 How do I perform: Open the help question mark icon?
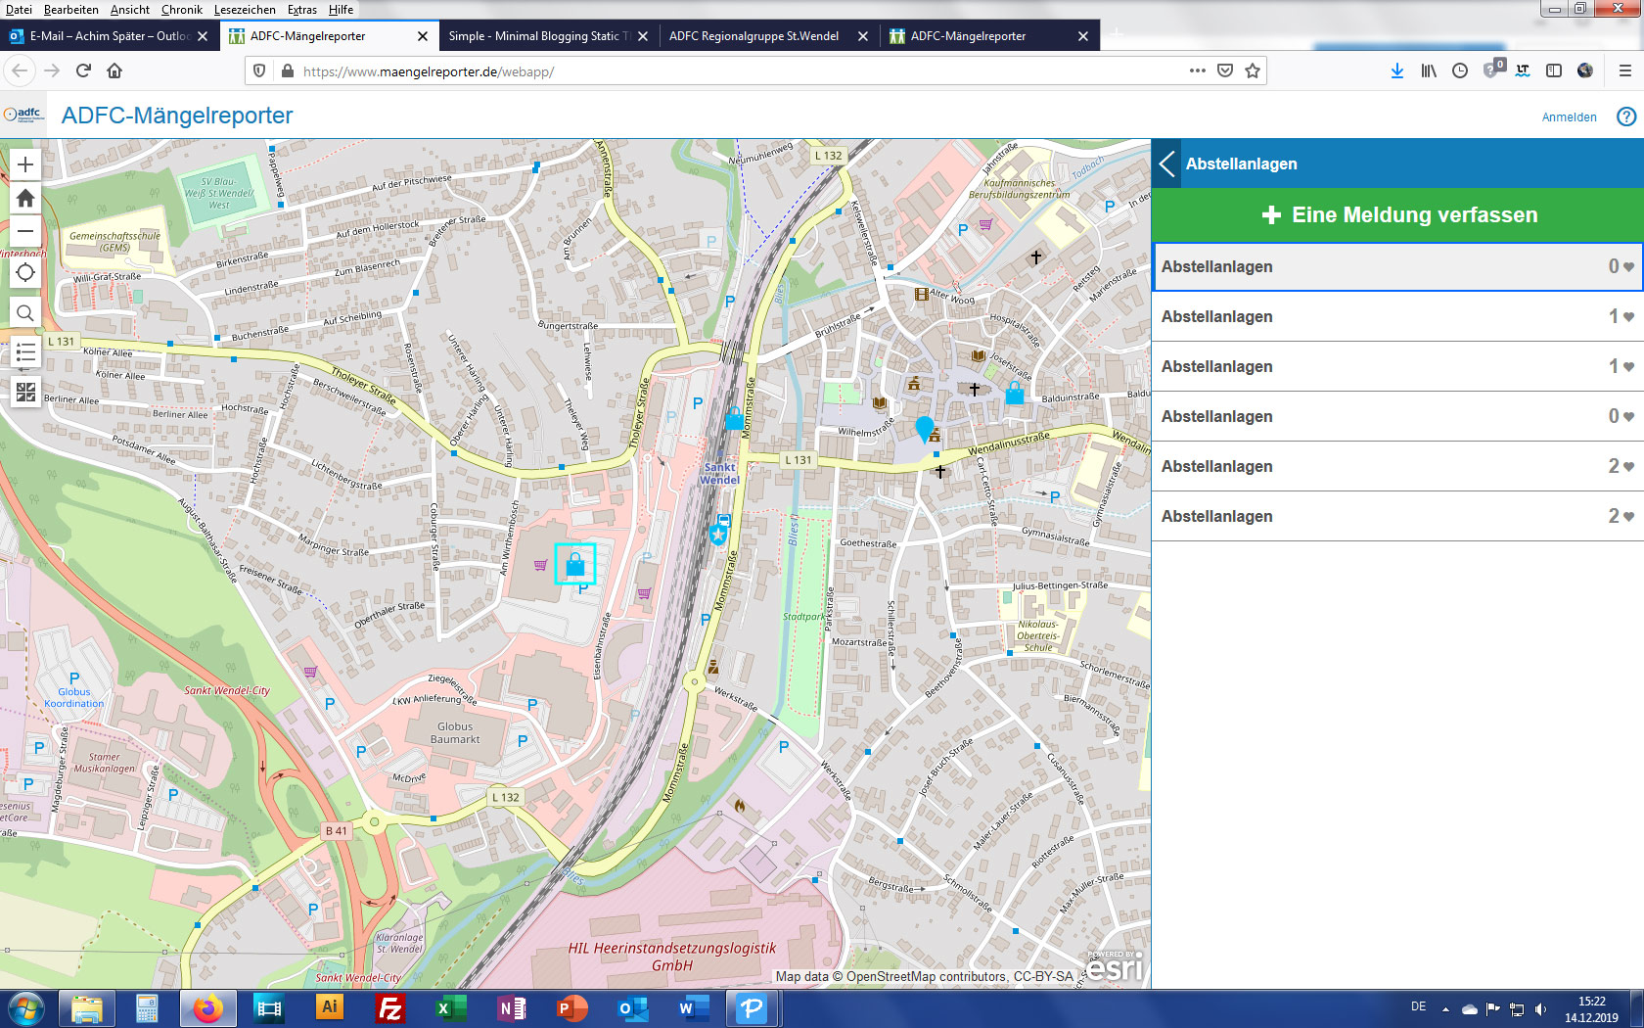[1626, 117]
